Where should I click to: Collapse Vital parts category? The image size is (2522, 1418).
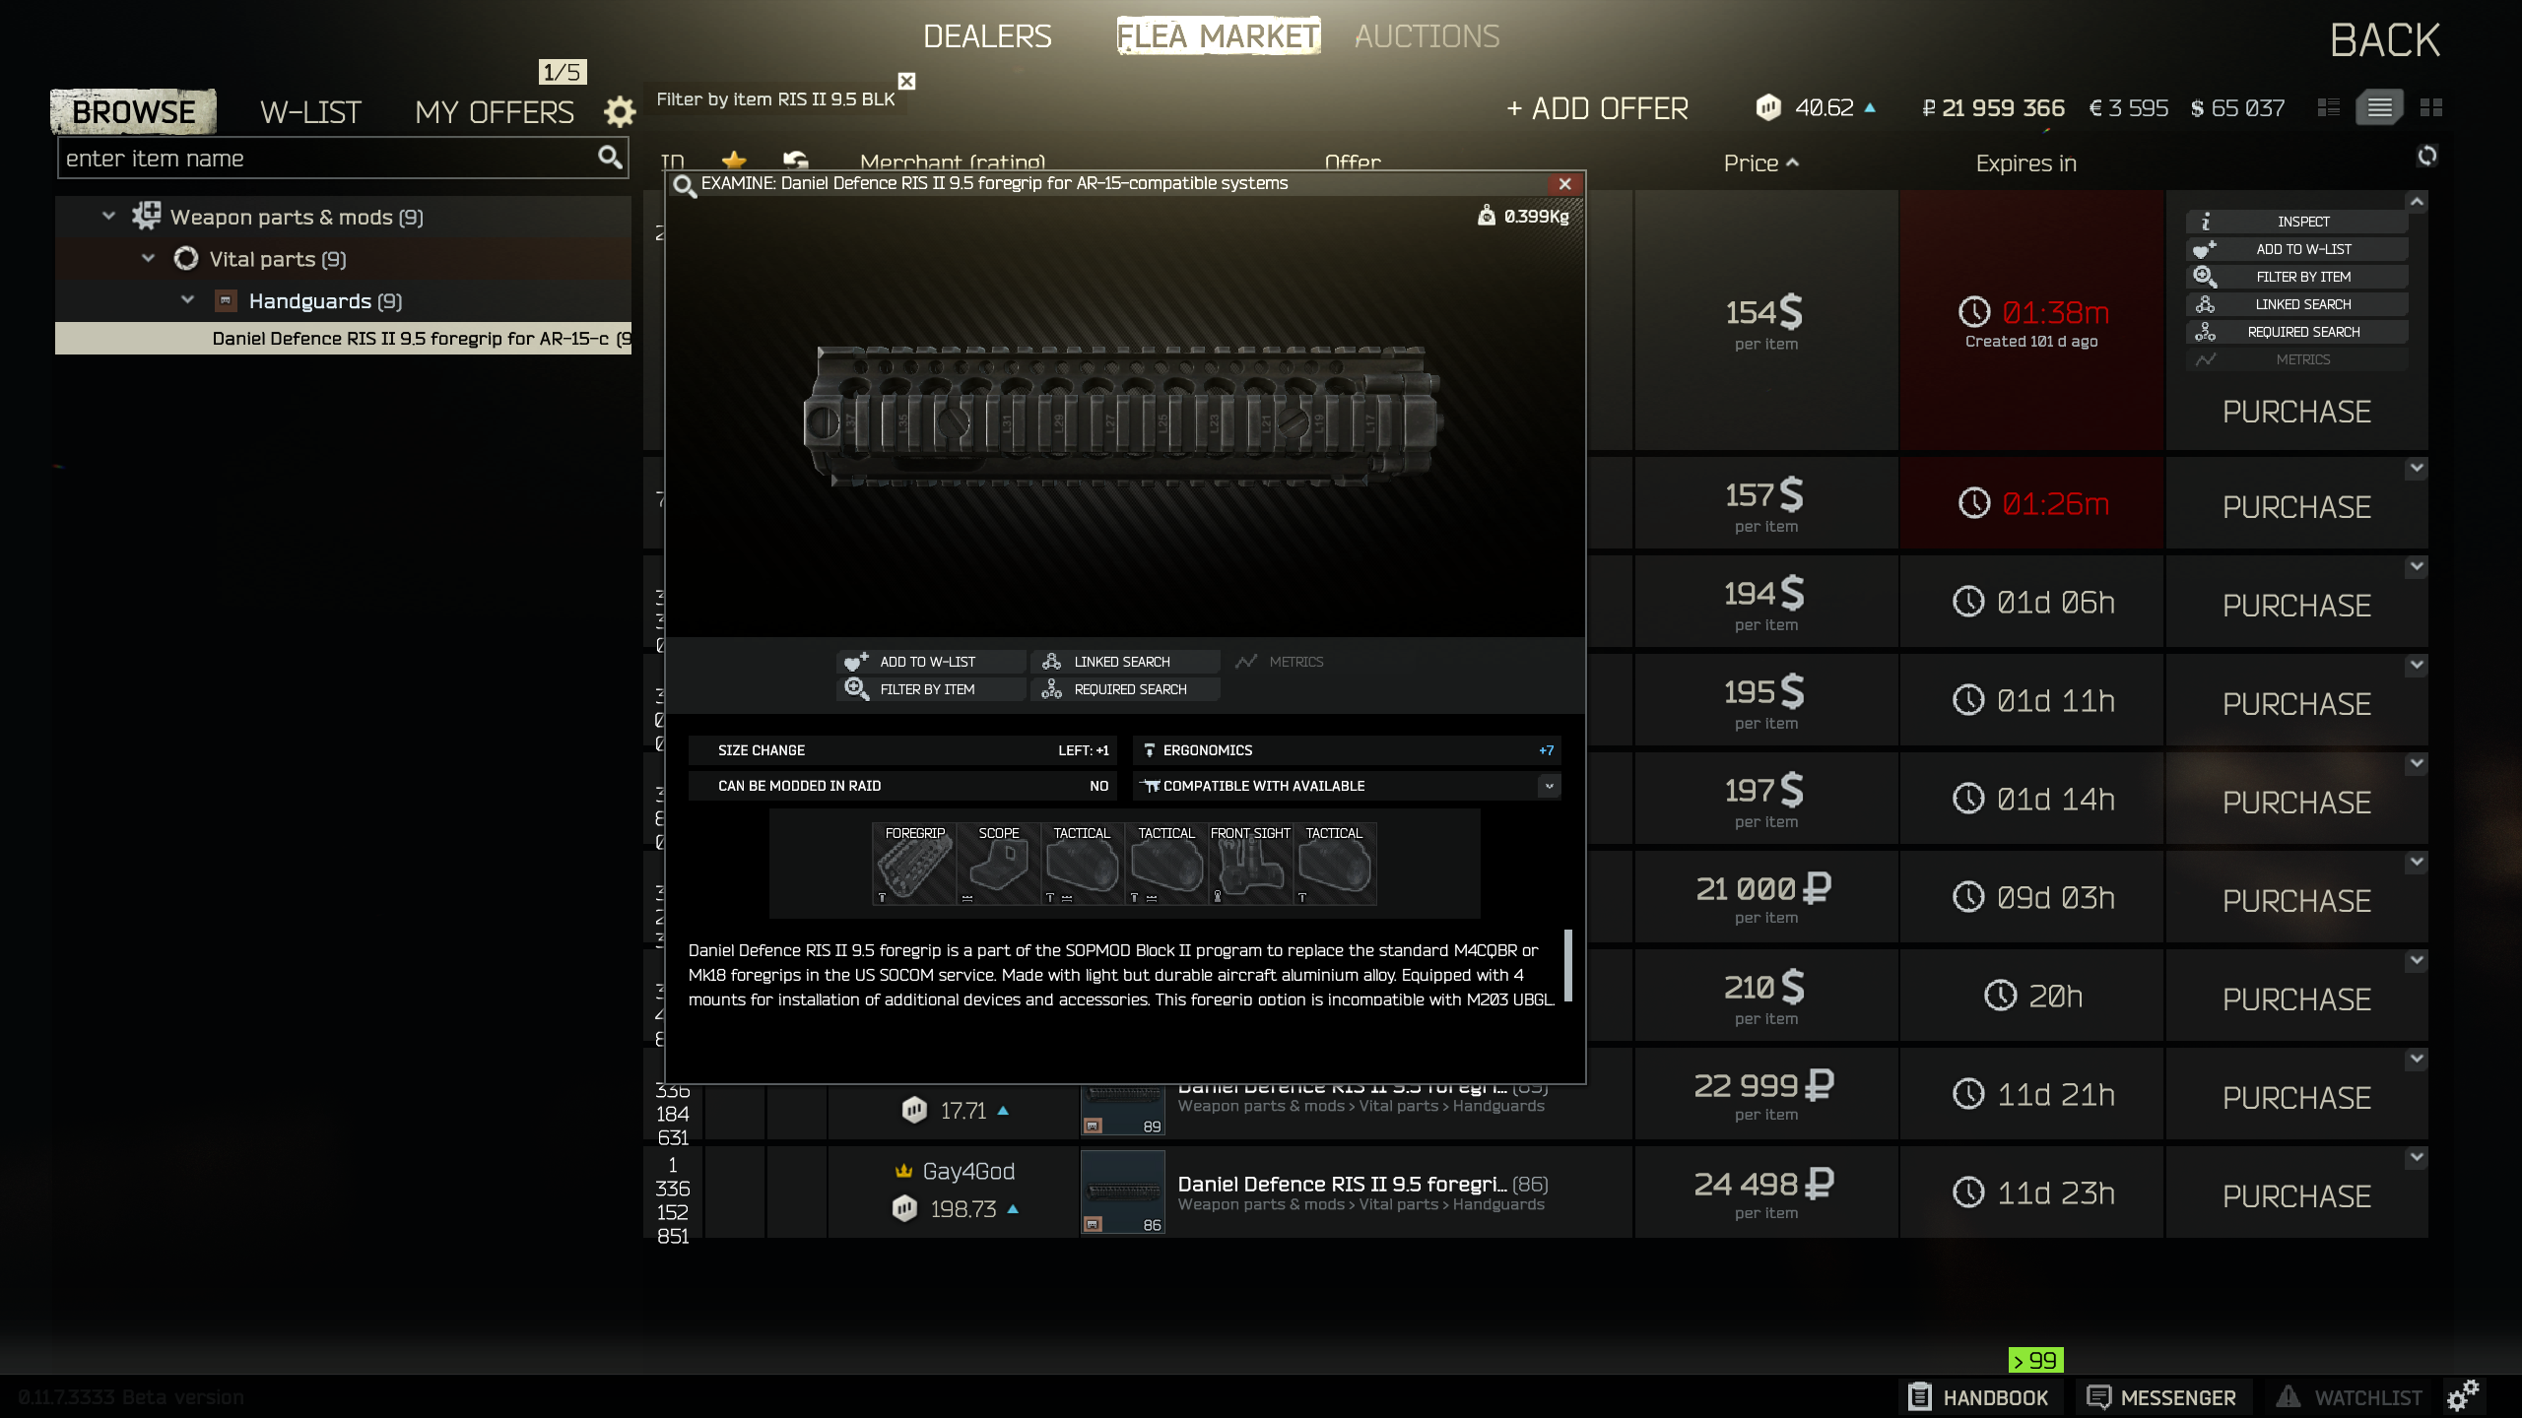pos(148,258)
